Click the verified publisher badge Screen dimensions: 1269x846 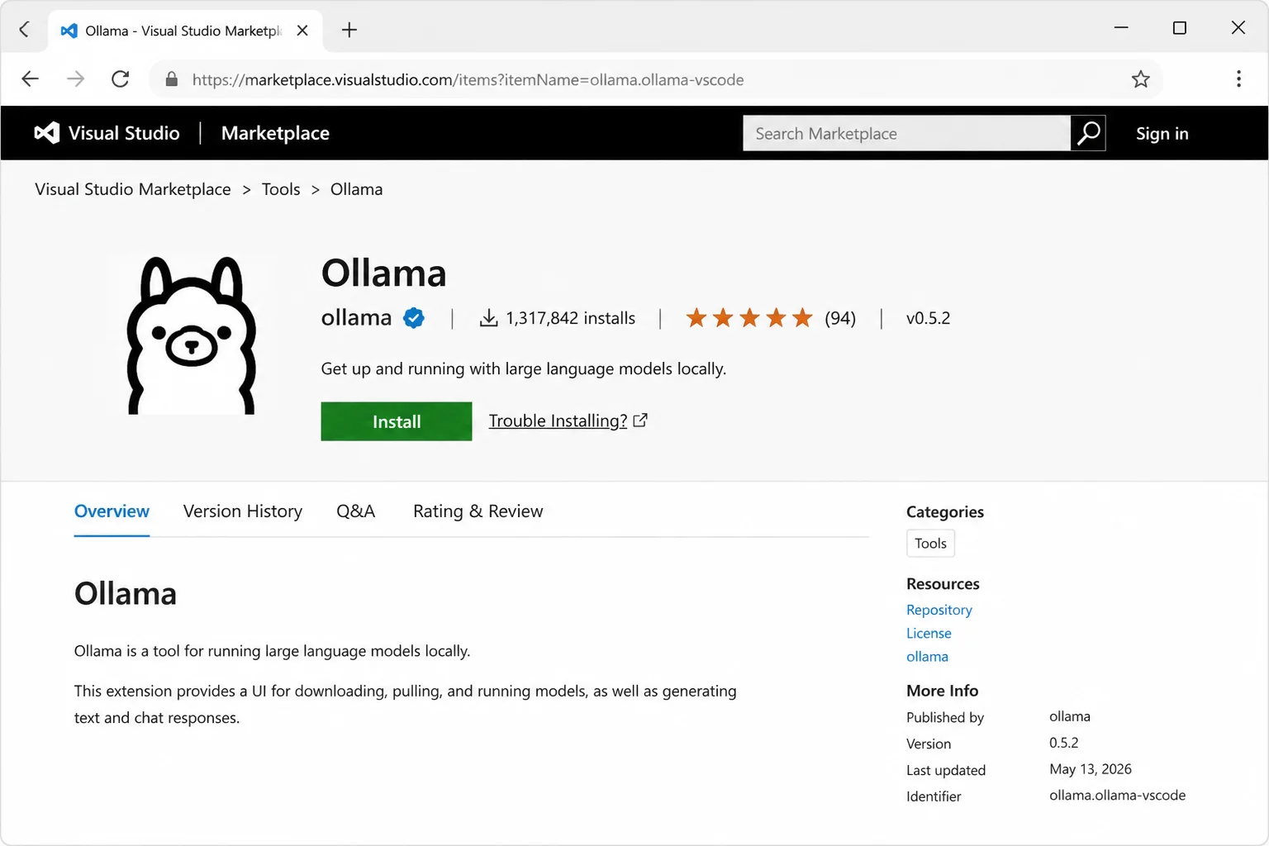click(414, 318)
